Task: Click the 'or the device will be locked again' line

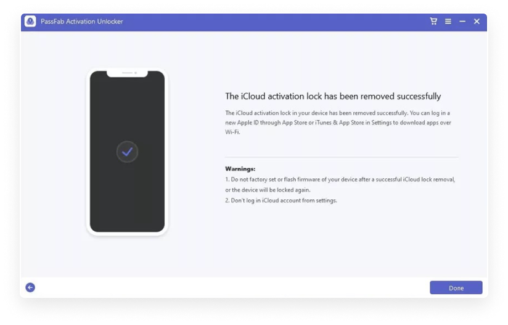Action: pos(268,190)
